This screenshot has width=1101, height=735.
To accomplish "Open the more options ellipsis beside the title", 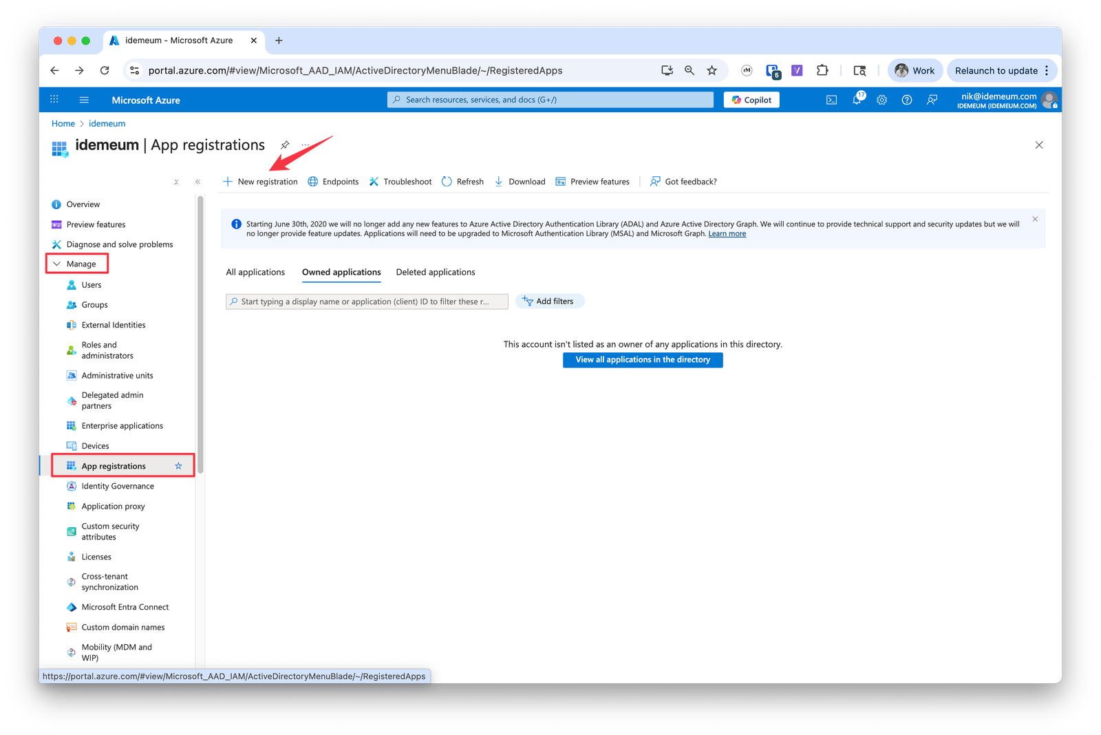I will tap(305, 145).
